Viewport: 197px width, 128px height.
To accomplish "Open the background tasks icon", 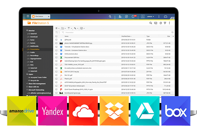I will tap(120, 17).
